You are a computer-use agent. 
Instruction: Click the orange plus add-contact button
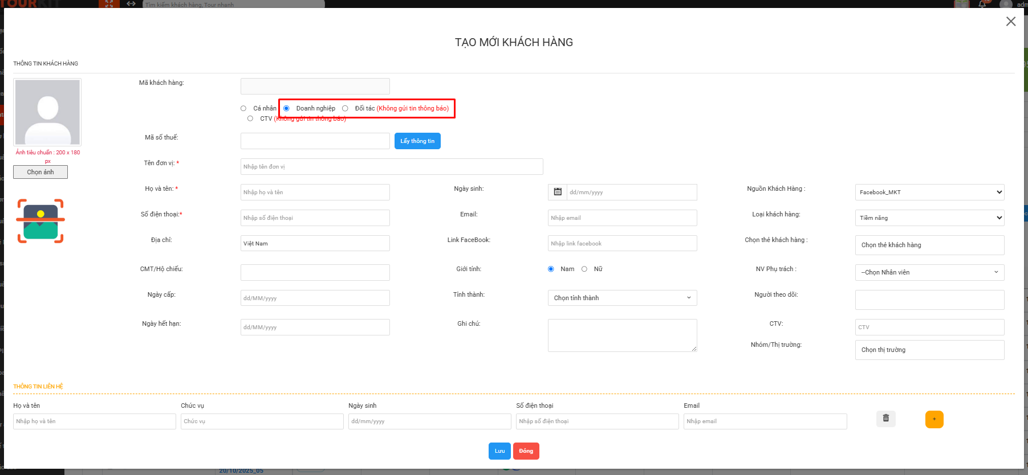coord(934,419)
